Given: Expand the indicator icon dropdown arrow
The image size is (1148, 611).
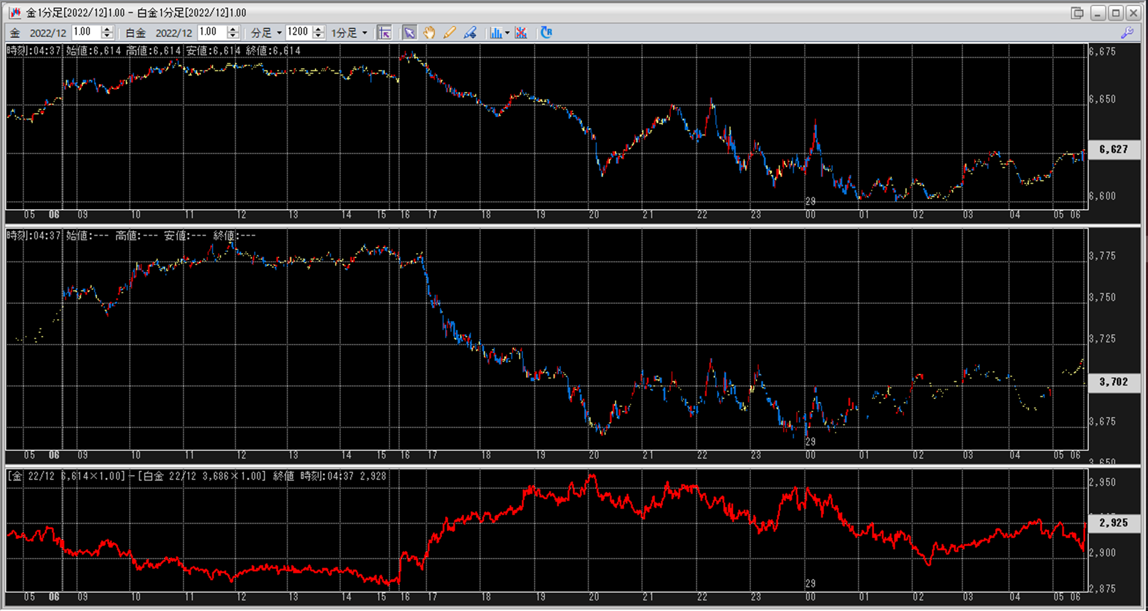Looking at the screenshot, I should pyautogui.click(x=508, y=33).
